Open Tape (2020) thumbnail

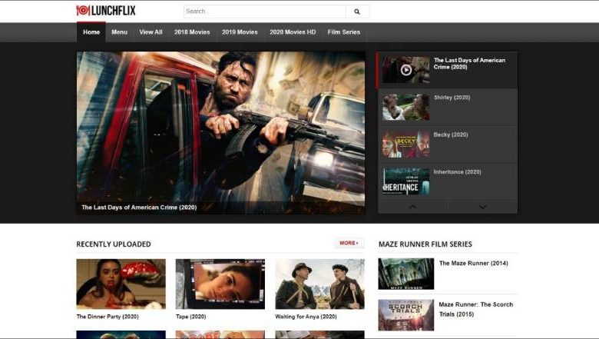220,284
